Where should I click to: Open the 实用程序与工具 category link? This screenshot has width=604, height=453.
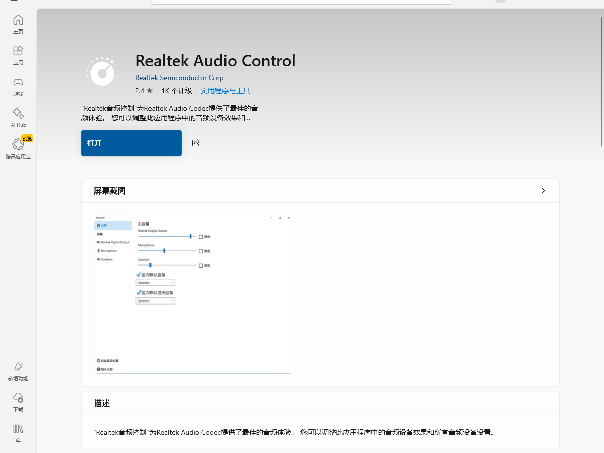[225, 91]
